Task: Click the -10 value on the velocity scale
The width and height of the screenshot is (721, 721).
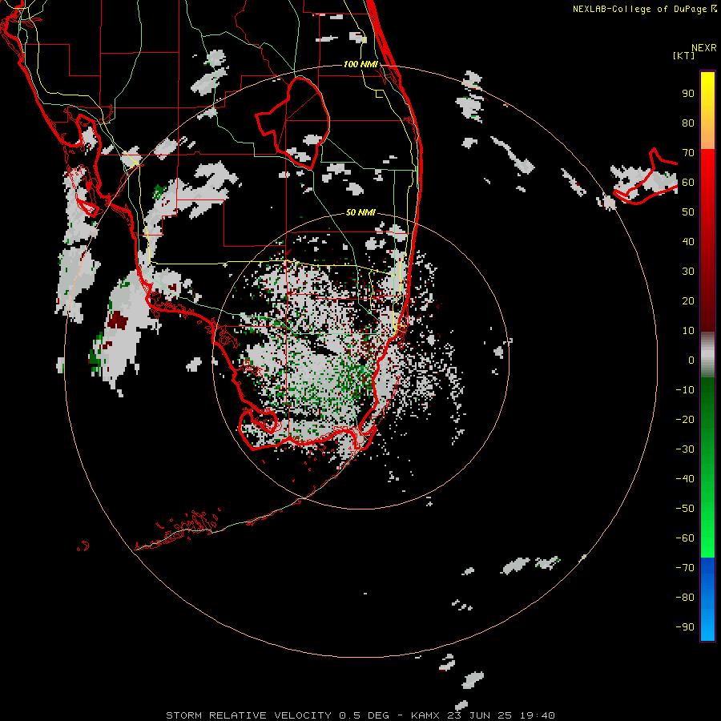Action: pyautogui.click(x=685, y=390)
